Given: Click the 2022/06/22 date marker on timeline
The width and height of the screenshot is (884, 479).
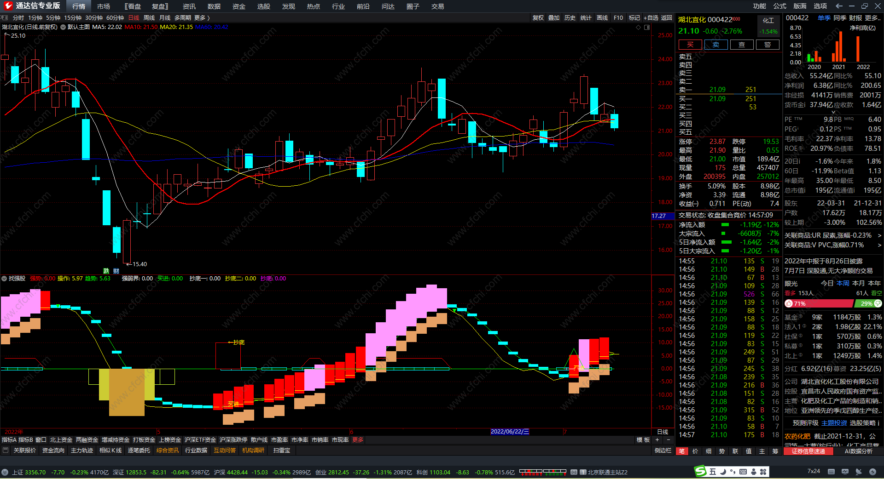Looking at the screenshot, I should click(x=510, y=432).
